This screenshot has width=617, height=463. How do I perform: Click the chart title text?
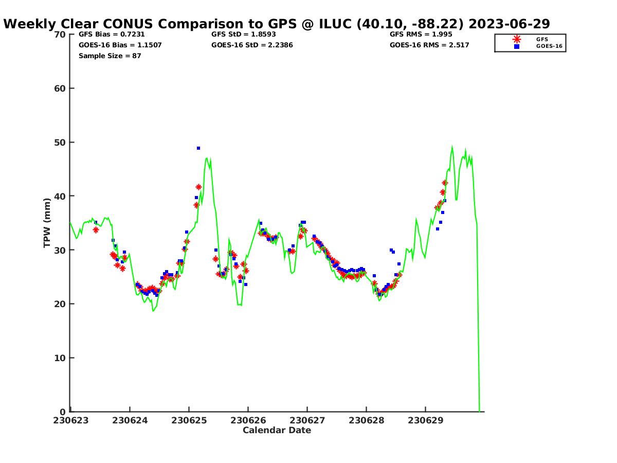click(277, 24)
